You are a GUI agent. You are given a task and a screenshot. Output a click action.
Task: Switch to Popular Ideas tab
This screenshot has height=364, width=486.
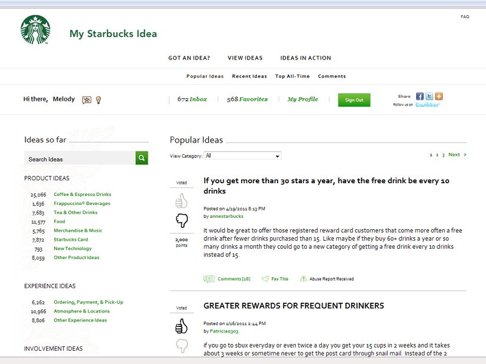[205, 76]
